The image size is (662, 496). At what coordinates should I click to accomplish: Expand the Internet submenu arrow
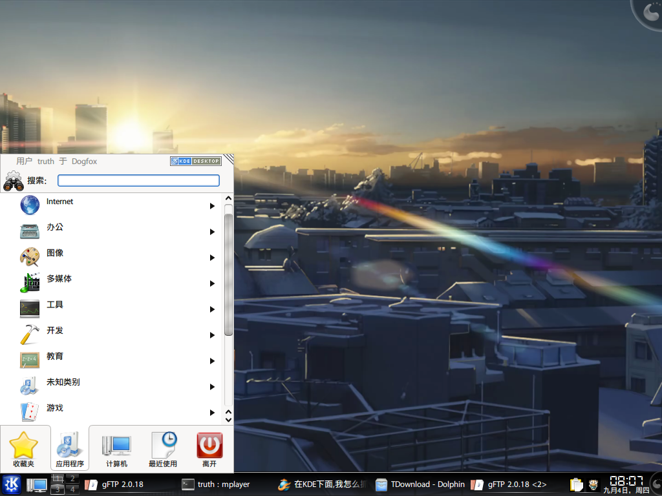(212, 206)
